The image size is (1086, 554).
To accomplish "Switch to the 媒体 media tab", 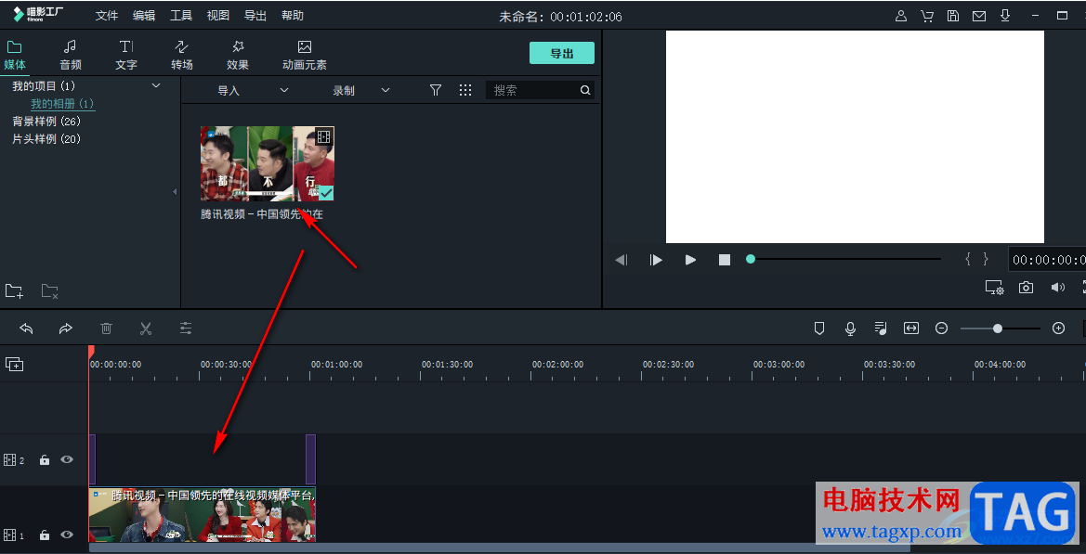I will pos(15,56).
